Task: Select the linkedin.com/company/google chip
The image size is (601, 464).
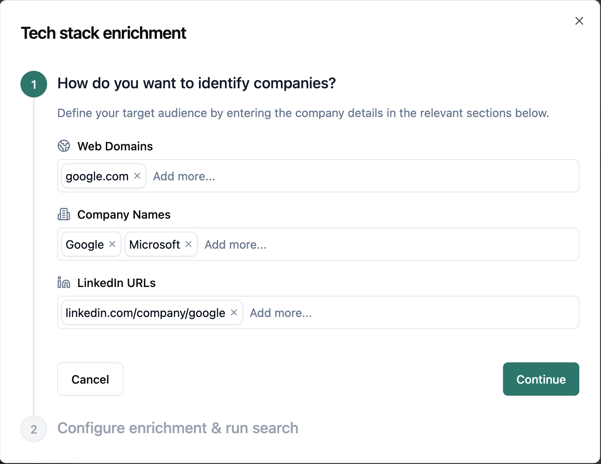Action: [145, 313]
